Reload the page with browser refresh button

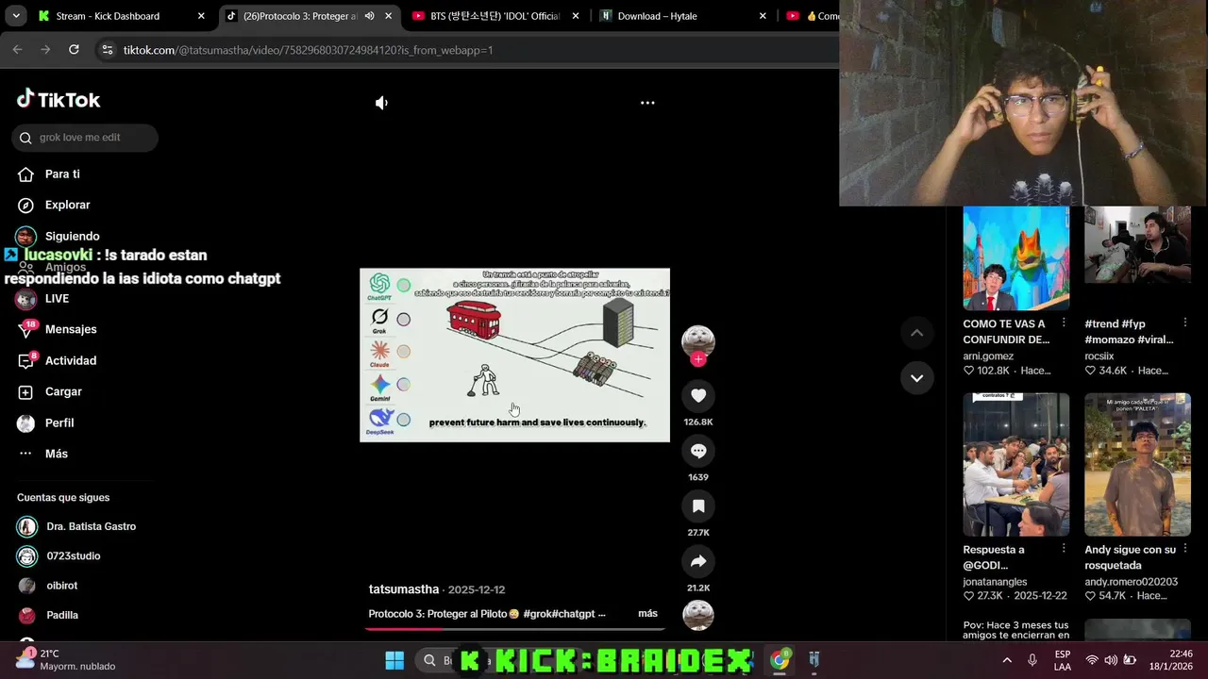pyautogui.click(x=74, y=50)
